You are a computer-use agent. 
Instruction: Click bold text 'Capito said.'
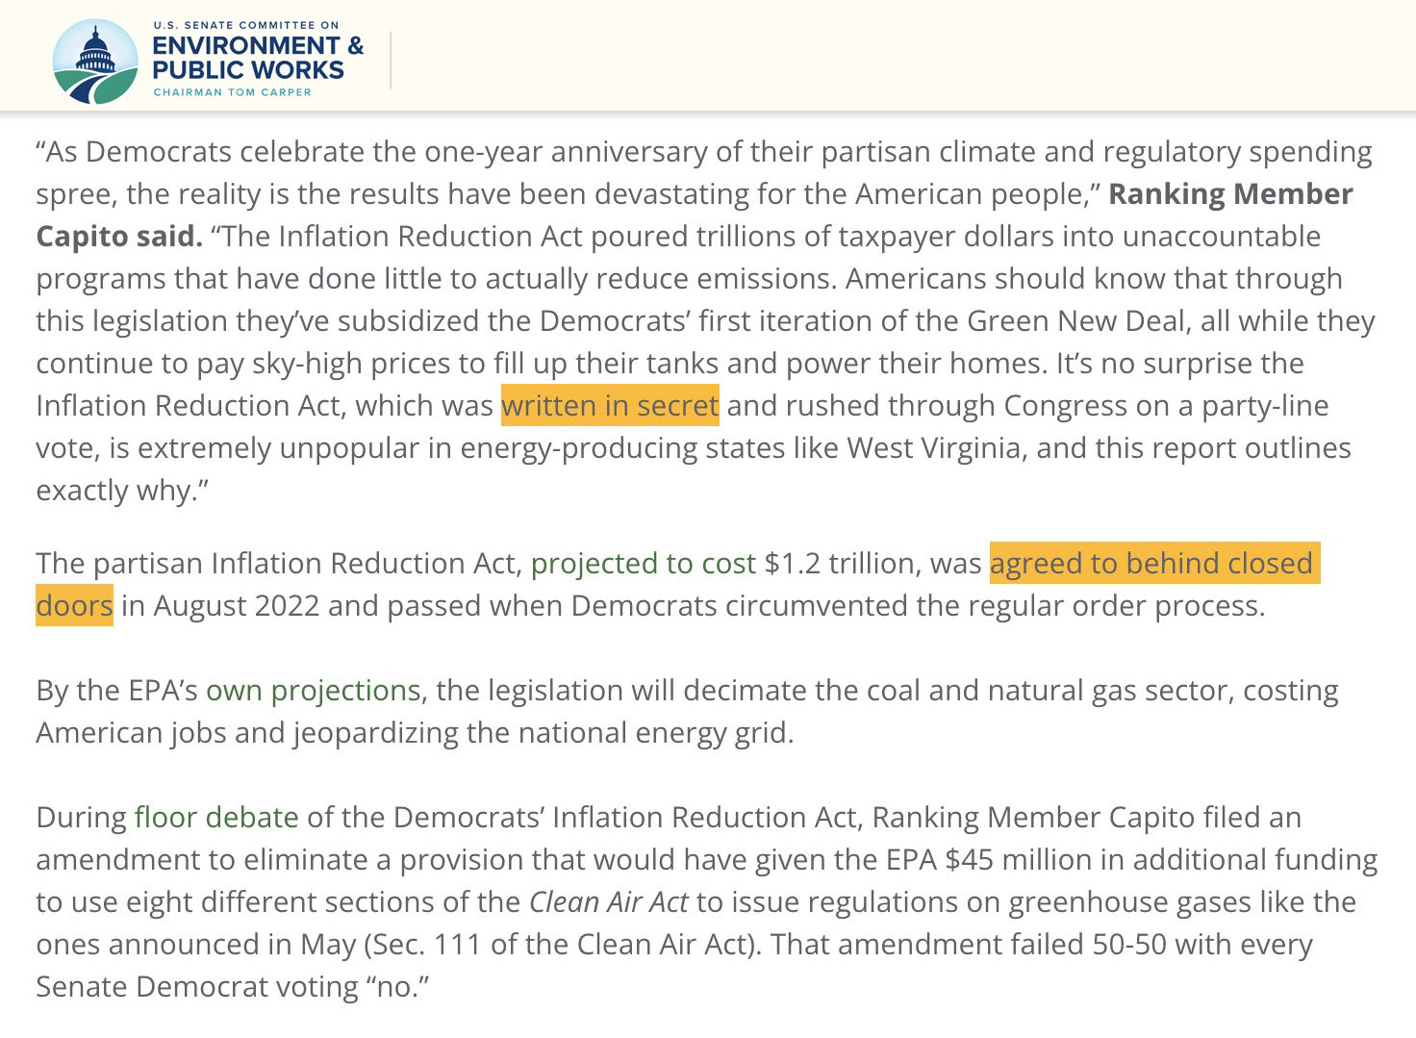(119, 237)
